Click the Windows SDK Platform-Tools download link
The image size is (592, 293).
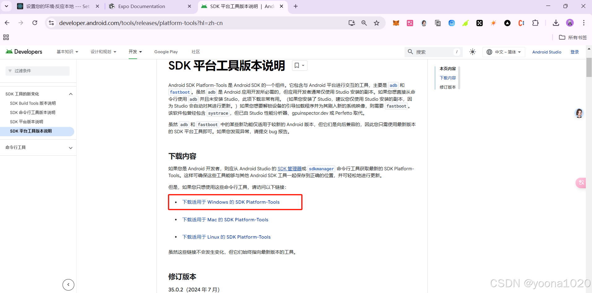231,202
